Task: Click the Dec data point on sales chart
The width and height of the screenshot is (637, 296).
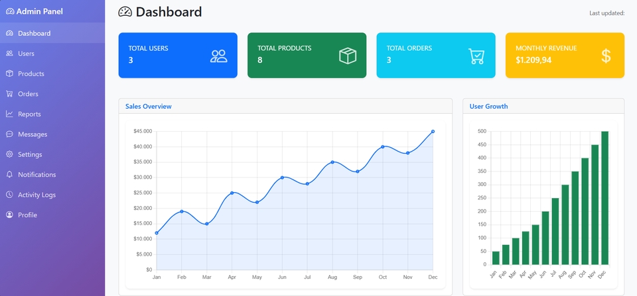Action: (433, 132)
